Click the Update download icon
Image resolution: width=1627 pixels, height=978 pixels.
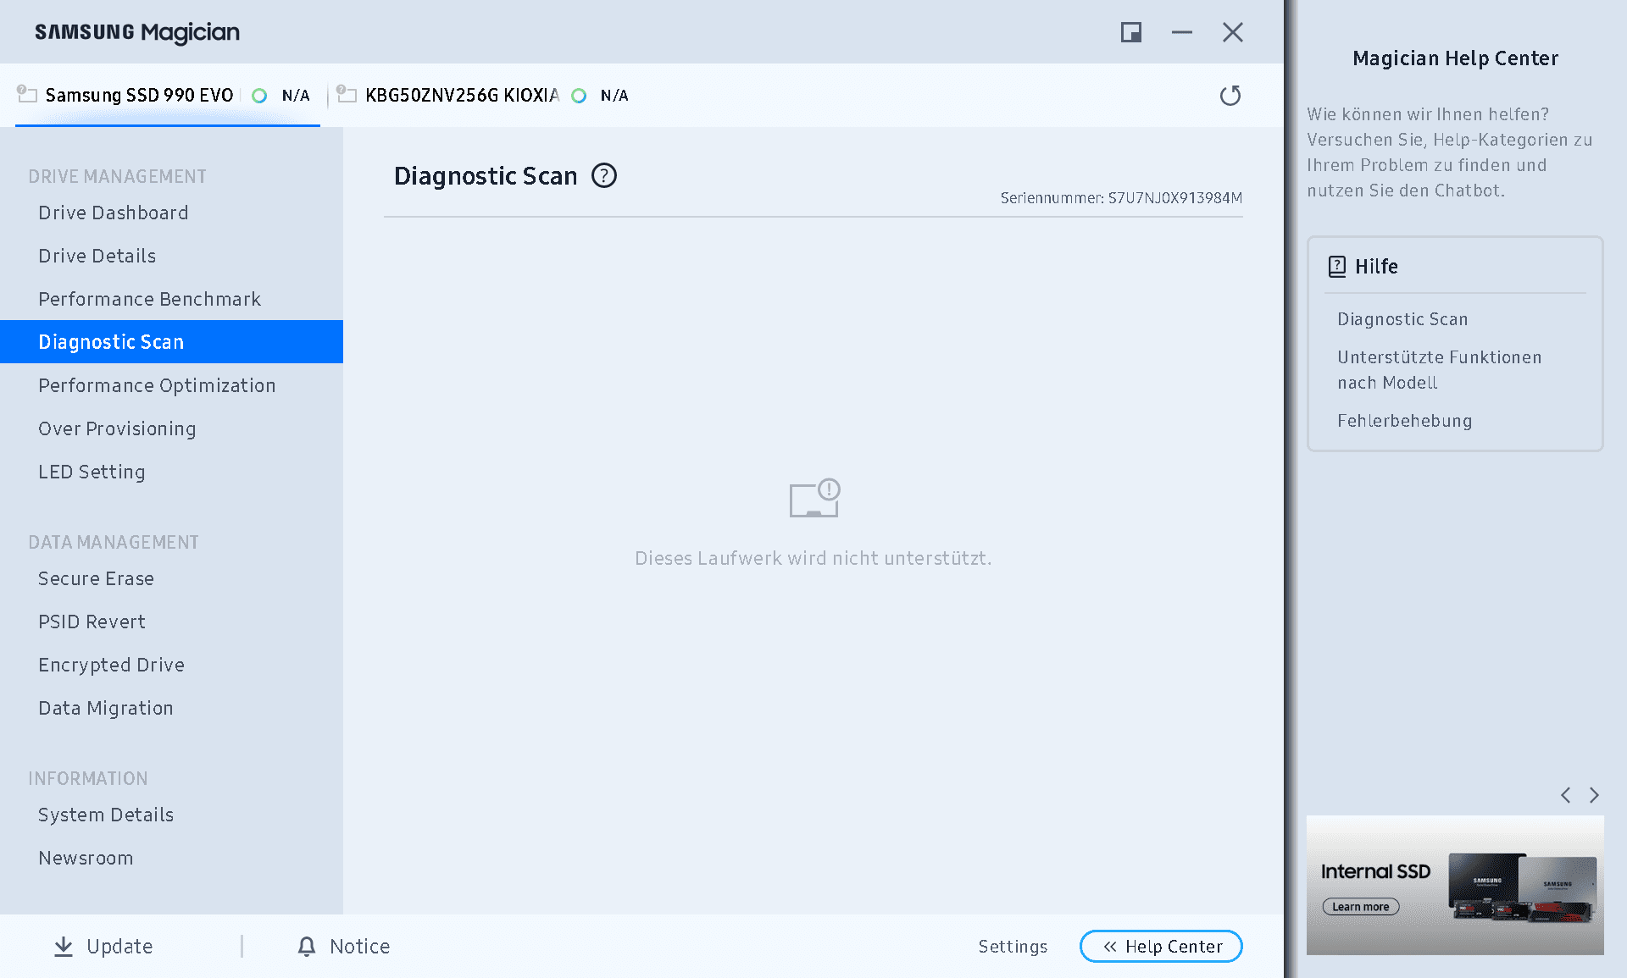pos(64,947)
